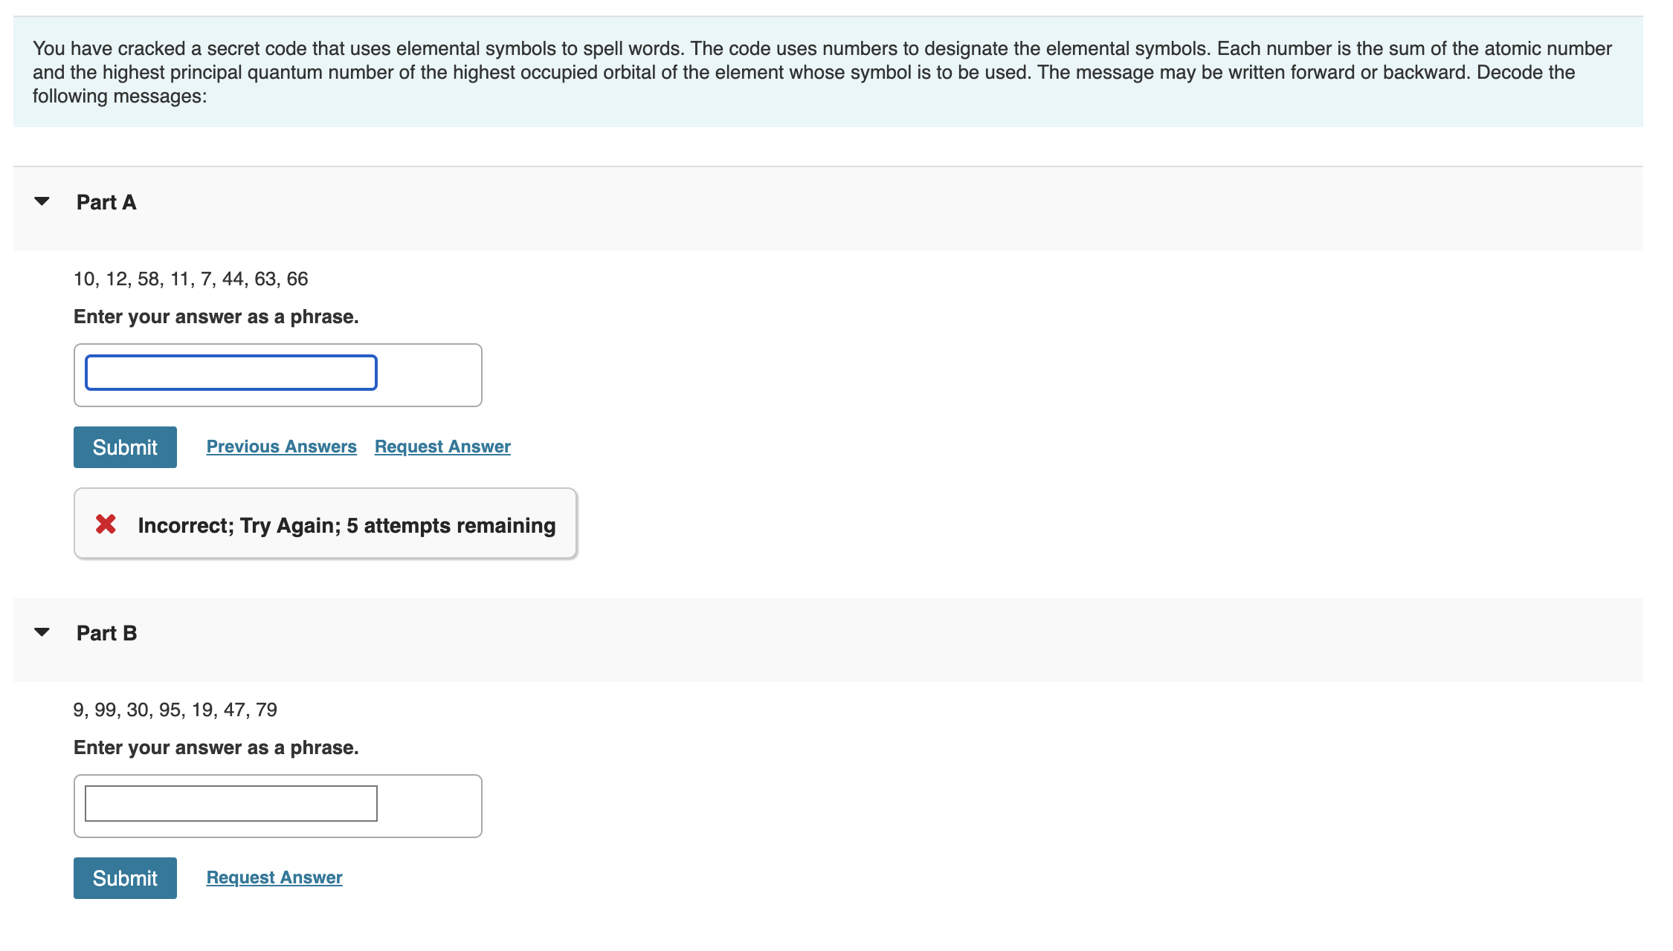Open Previous Answers for Part A
The image size is (1673, 951).
[281, 447]
